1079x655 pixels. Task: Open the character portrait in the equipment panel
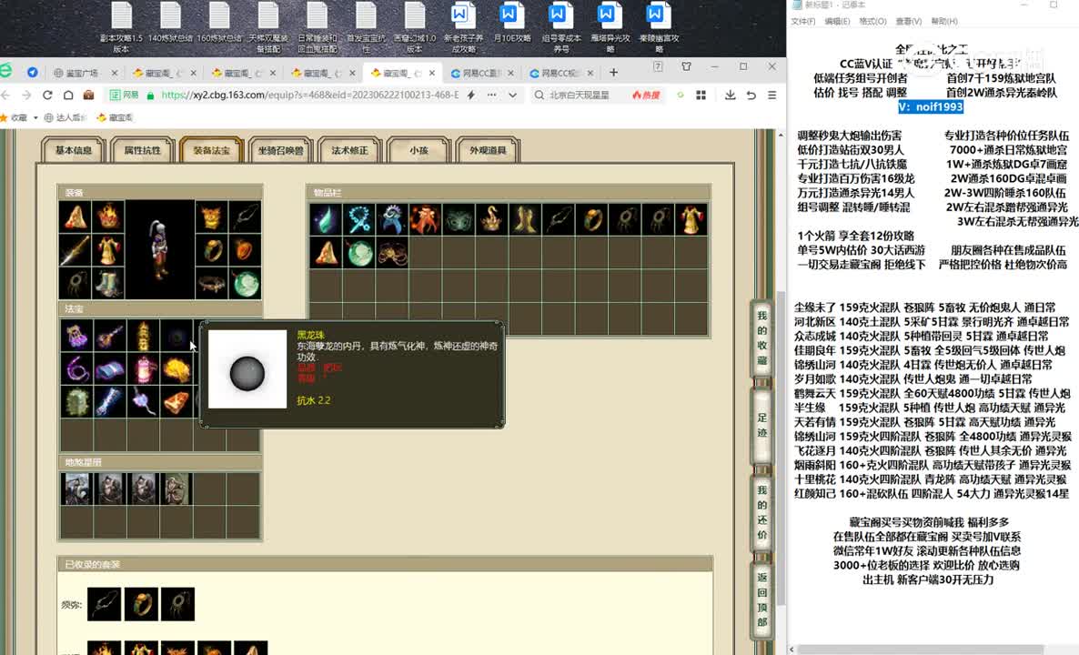point(160,250)
